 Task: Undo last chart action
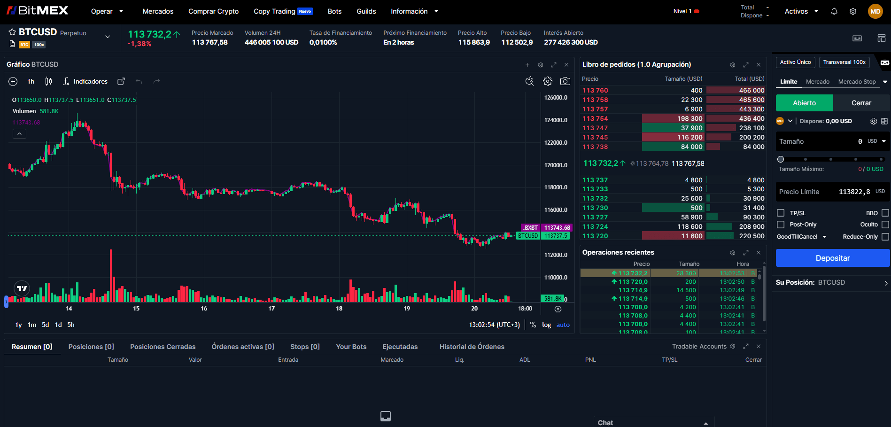click(139, 81)
